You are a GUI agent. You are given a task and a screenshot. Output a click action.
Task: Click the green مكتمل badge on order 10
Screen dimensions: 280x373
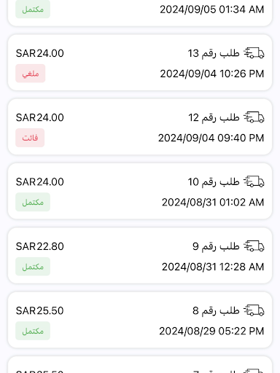click(33, 202)
